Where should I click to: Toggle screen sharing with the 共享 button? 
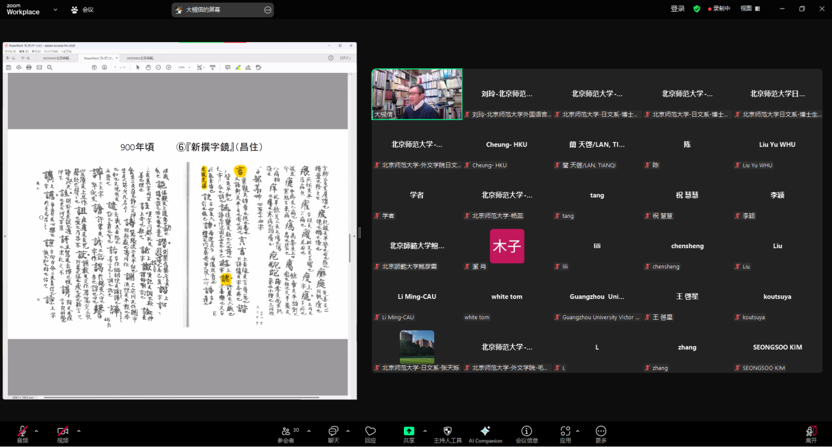point(409,433)
